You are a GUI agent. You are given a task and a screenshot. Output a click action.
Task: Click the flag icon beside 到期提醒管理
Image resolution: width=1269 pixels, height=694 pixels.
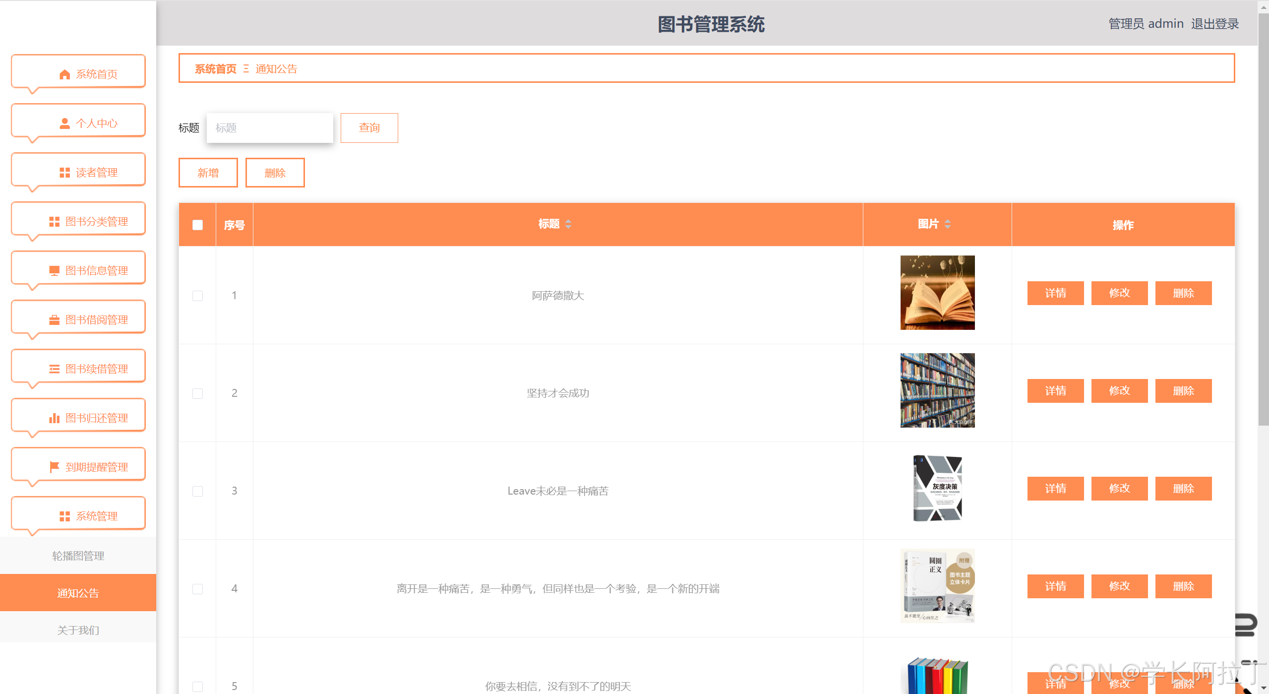tap(54, 467)
